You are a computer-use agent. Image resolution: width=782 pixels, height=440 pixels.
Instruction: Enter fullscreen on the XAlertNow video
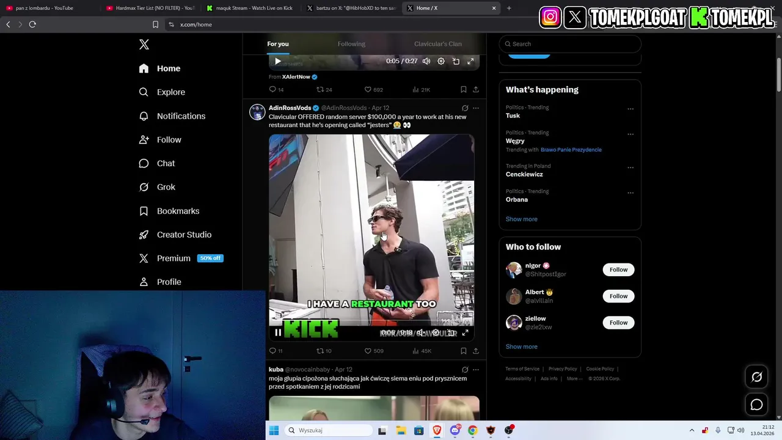(x=470, y=61)
